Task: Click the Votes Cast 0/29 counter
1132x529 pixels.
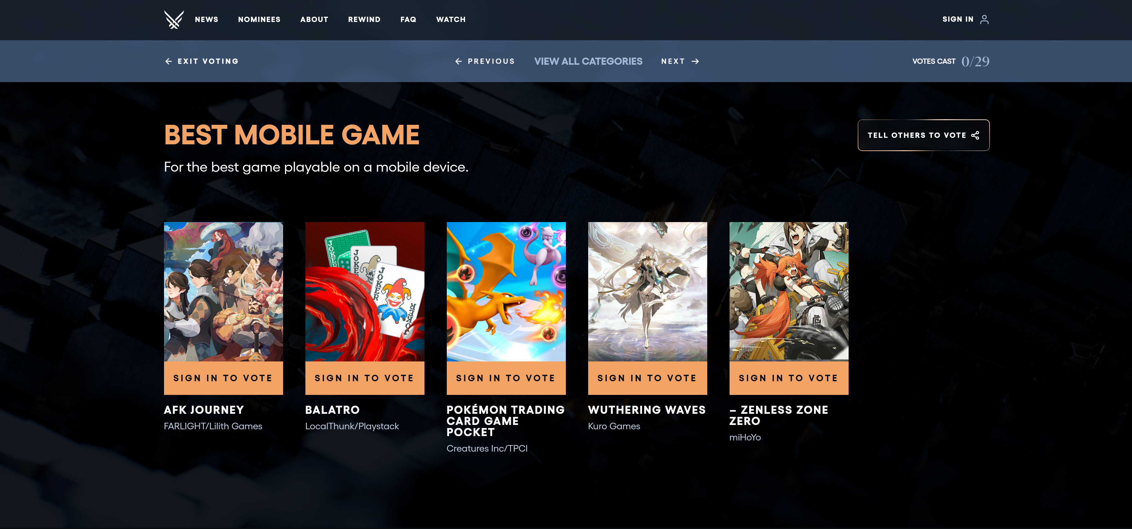Action: pyautogui.click(x=975, y=61)
